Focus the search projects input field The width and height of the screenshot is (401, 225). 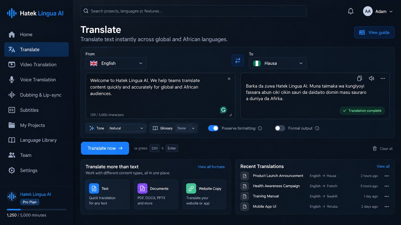194,11
